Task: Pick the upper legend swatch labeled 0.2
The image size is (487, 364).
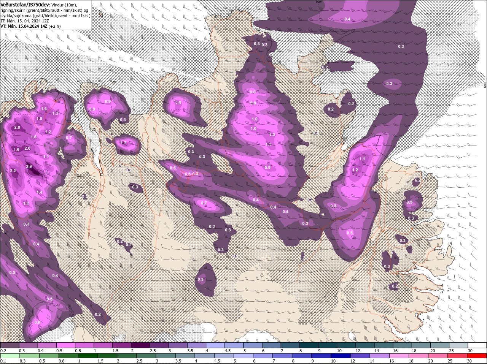Action: [x=10, y=345]
